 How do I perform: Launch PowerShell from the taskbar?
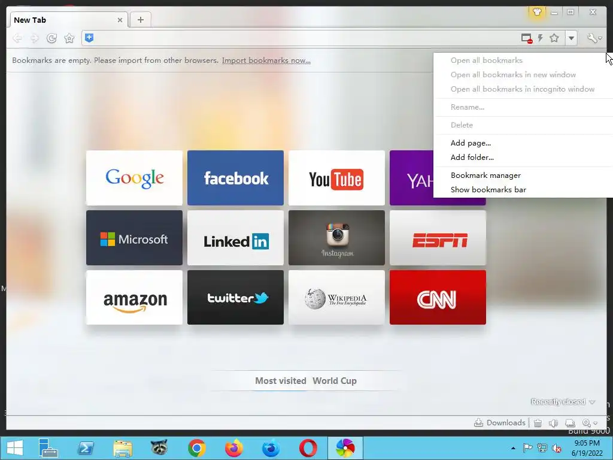[86, 448]
